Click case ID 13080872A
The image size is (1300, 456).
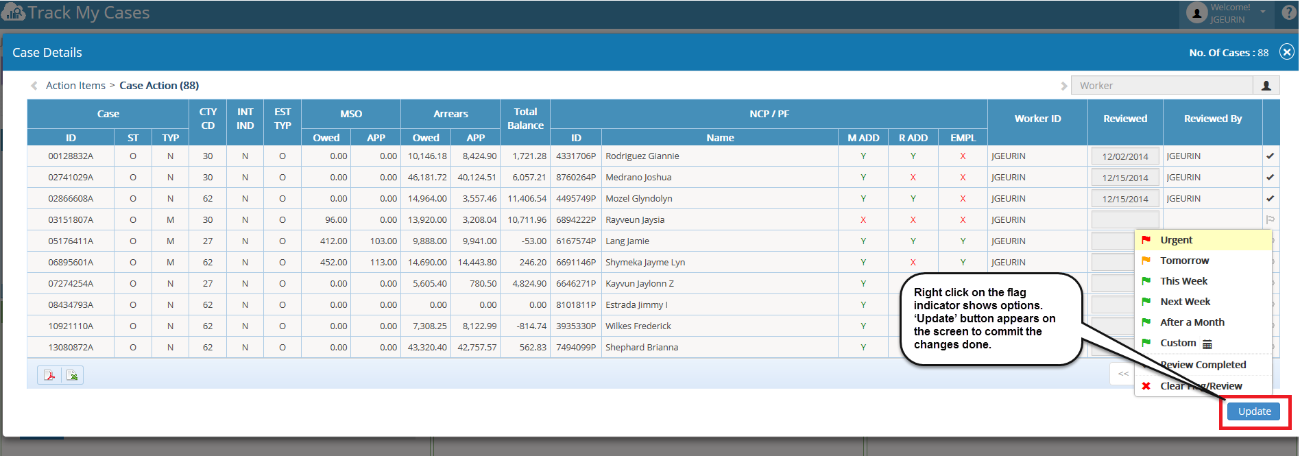pos(71,348)
